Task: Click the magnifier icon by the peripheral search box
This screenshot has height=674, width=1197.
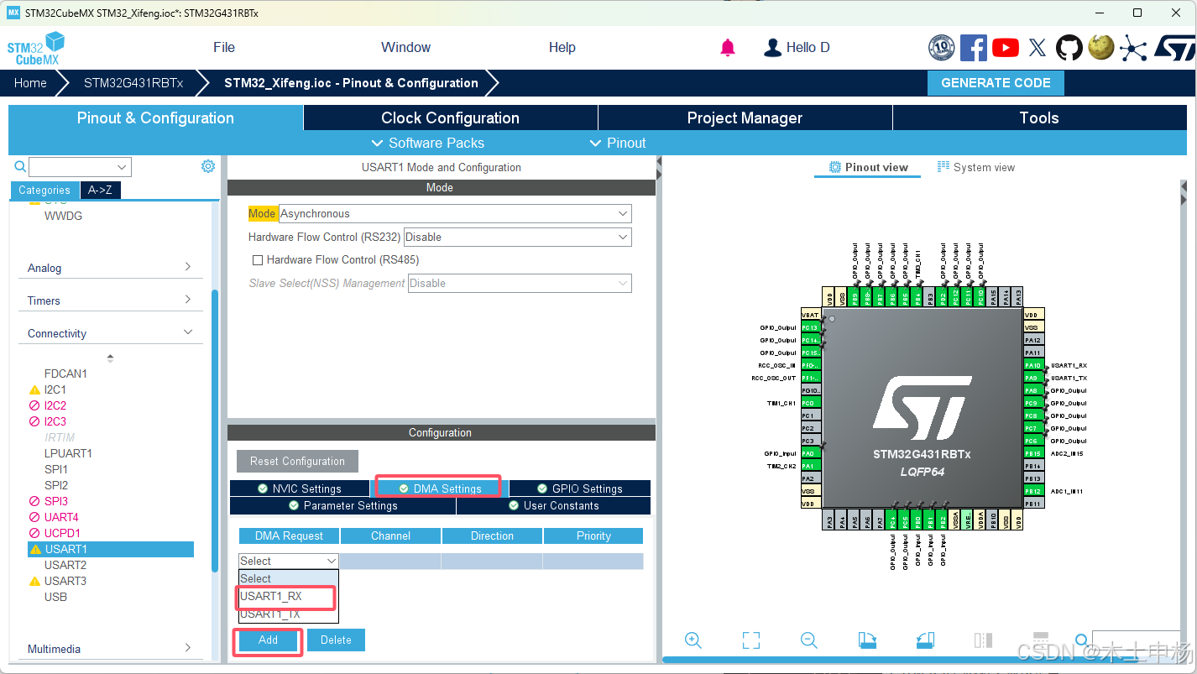Action: [20, 166]
